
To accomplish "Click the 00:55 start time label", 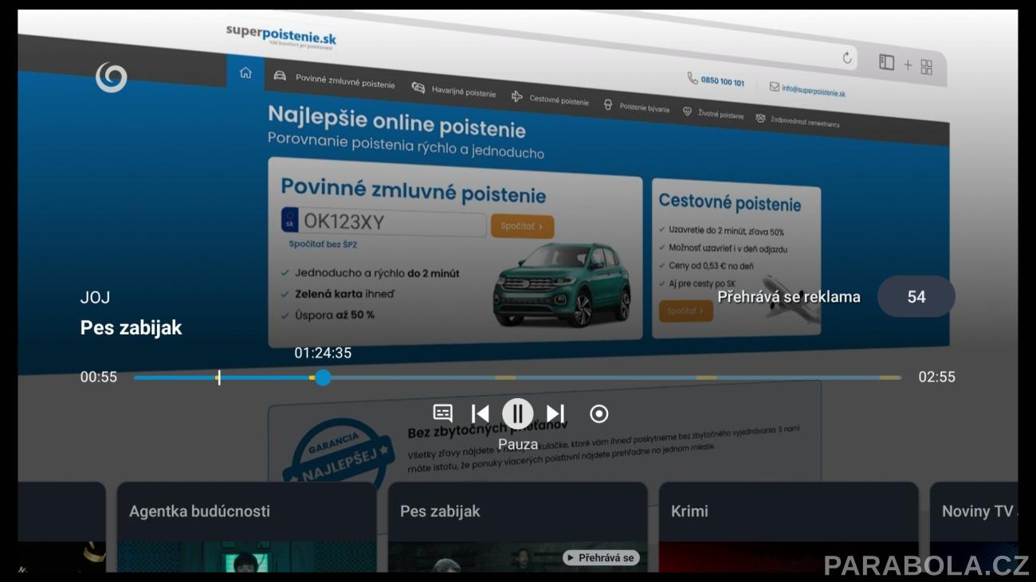I will [x=99, y=377].
